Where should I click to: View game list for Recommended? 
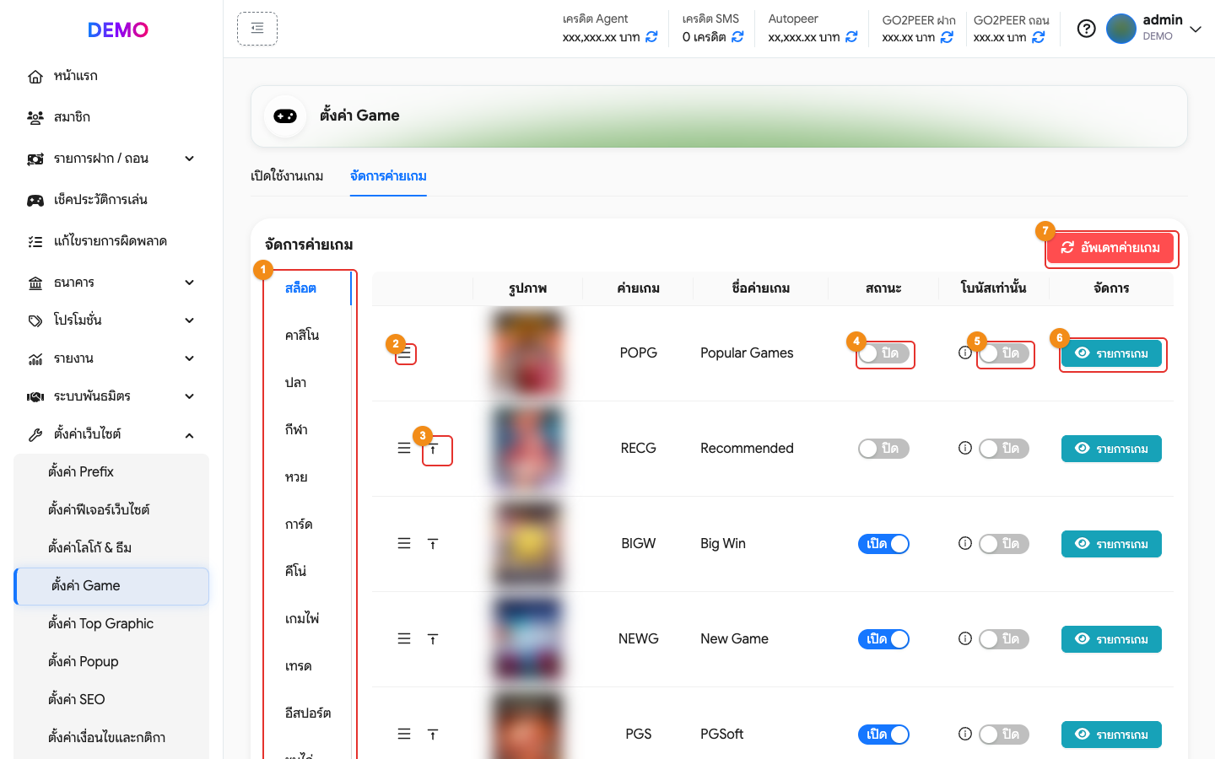[x=1111, y=449]
